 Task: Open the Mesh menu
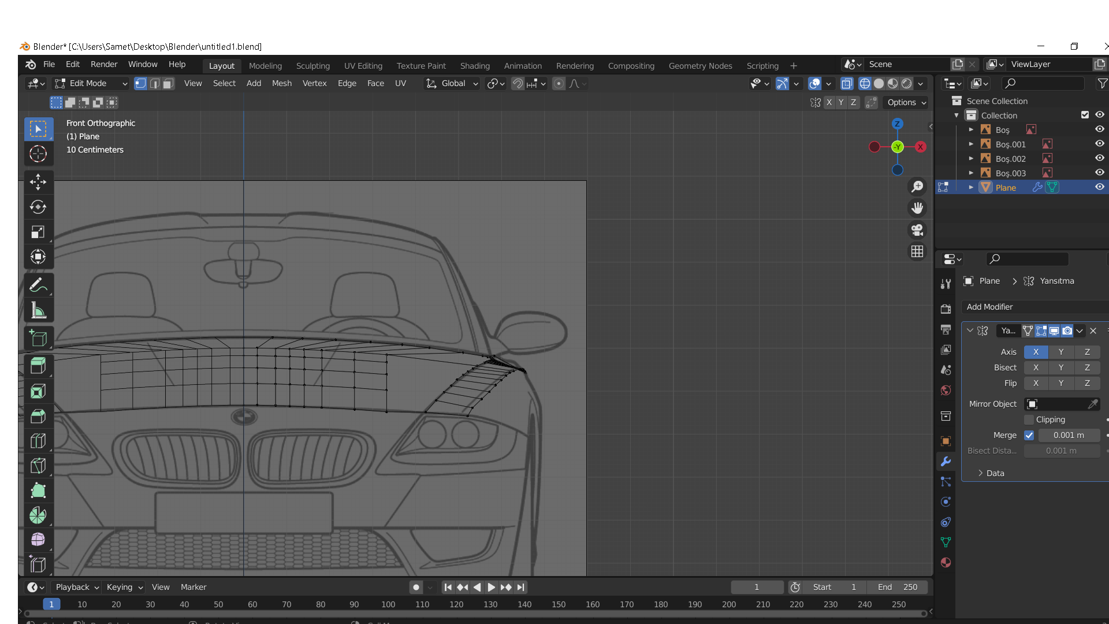(281, 83)
